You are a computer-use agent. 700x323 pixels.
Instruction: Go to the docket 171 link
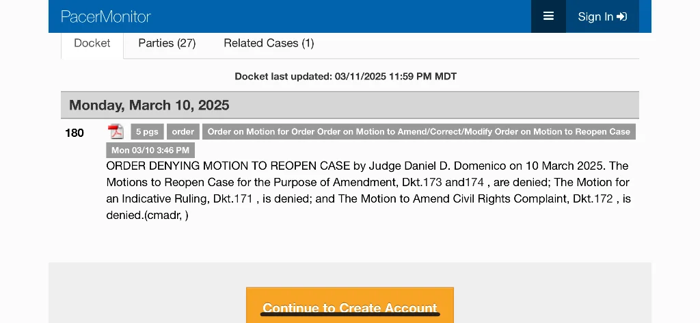[243, 199]
